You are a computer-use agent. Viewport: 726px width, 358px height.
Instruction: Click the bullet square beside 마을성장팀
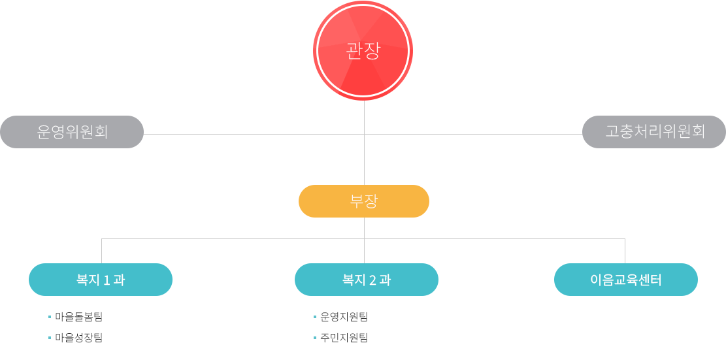[50, 338]
